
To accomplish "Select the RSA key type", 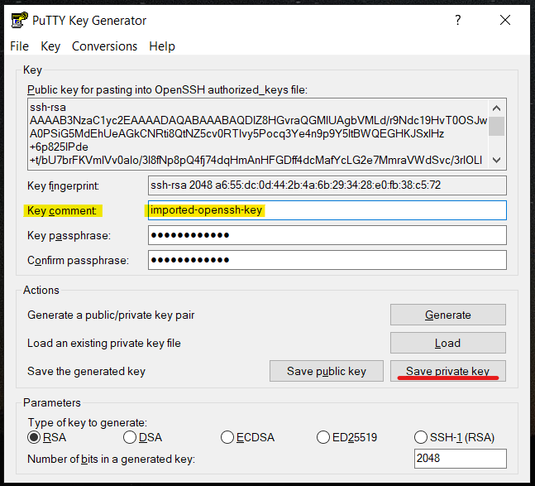I will [35, 437].
